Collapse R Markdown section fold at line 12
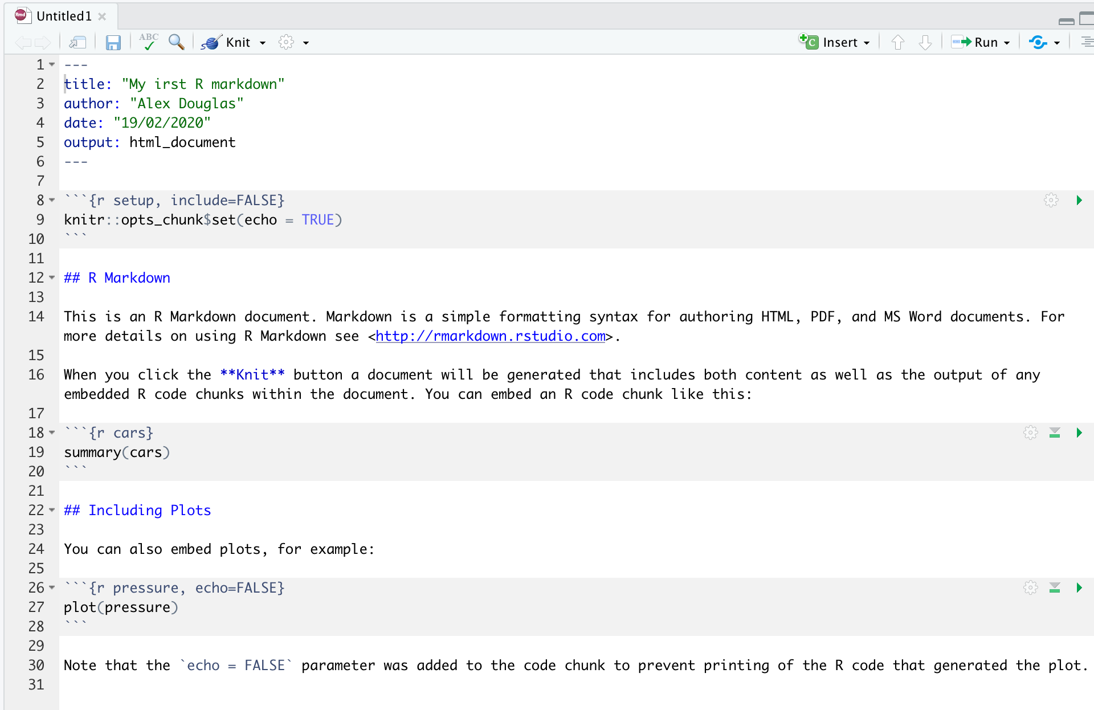 tap(52, 278)
